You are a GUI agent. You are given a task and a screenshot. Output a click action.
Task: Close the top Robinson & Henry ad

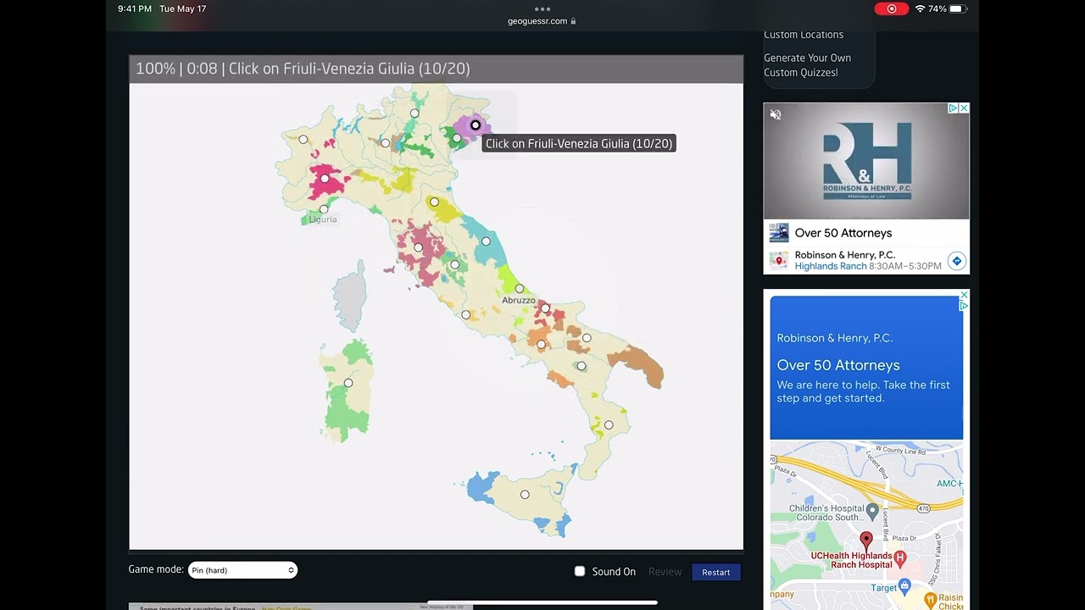(x=964, y=108)
